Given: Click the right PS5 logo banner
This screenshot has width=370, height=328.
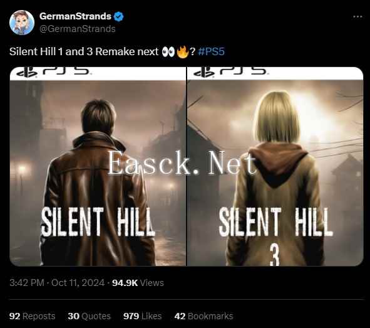Looking at the screenshot, I should [275, 73].
